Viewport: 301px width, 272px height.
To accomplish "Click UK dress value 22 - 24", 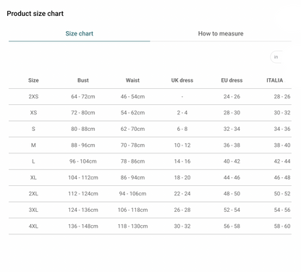I will click(x=182, y=194).
